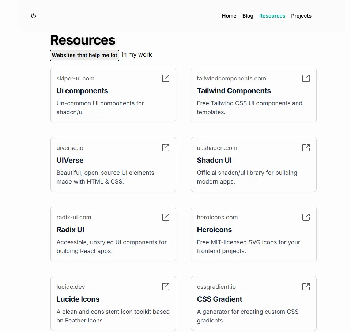Select the Resources navigation item
351x332 pixels.
(272, 16)
